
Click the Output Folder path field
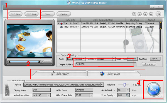106,64
